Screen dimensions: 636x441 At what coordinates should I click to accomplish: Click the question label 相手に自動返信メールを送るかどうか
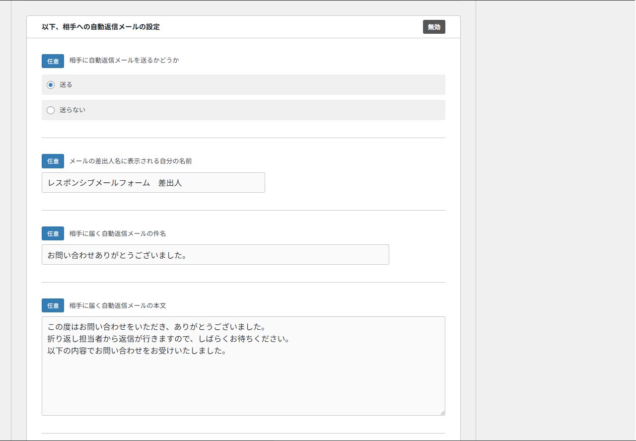[x=123, y=60]
